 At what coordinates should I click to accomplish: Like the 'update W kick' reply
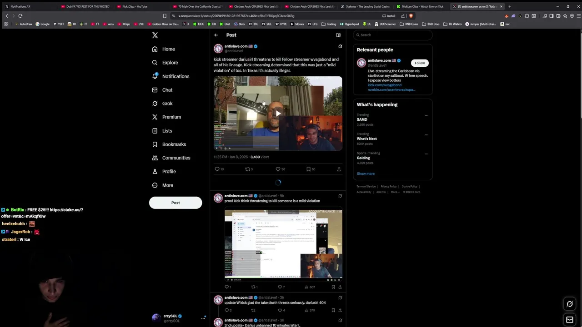click(x=281, y=310)
